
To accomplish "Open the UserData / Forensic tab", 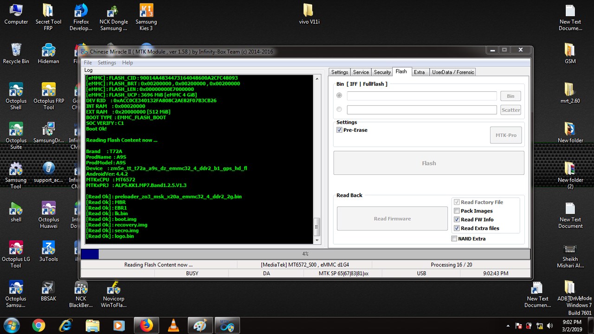I will (x=452, y=72).
